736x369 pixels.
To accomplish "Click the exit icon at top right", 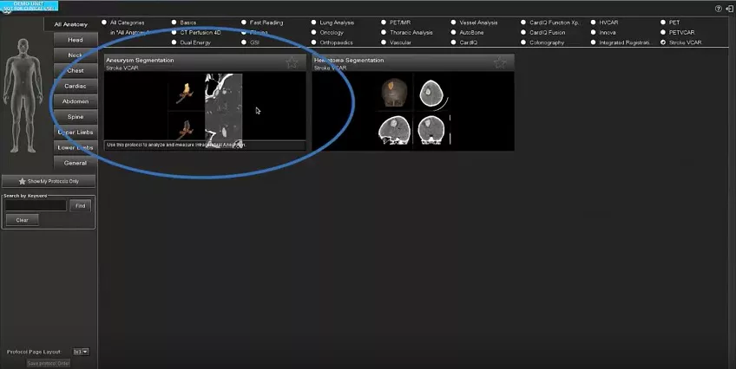I will (x=729, y=9).
